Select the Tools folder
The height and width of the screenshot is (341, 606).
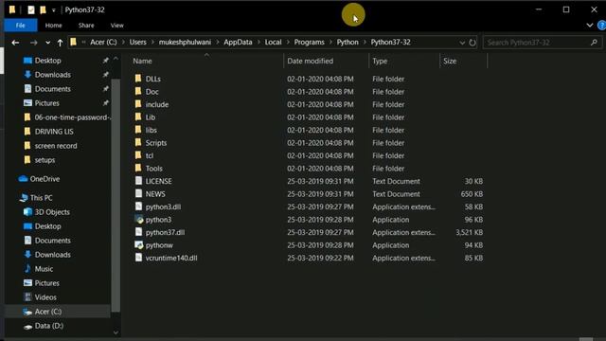pyautogui.click(x=153, y=169)
